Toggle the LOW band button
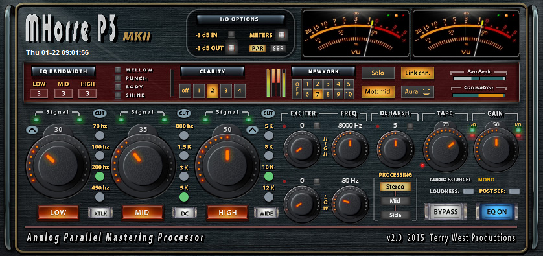Image resolution: width=543 pixels, height=256 pixels. [x=58, y=213]
